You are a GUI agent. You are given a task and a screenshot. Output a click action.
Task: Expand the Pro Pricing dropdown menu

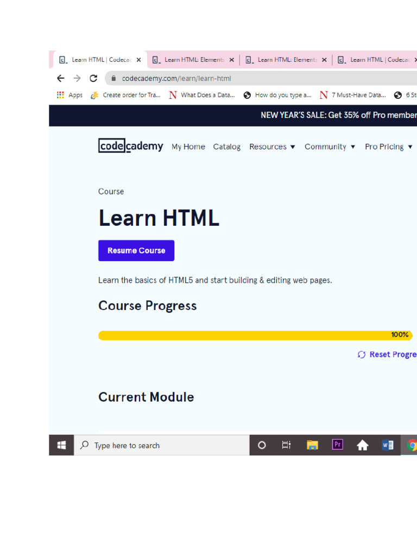[389, 147]
